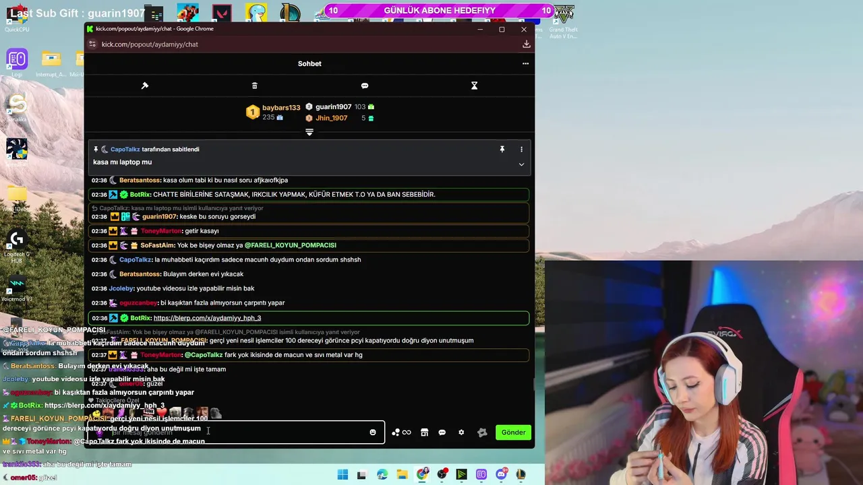The image size is (863, 485).
Task: Unpin the pinned message with pin icon
Action: click(x=502, y=149)
